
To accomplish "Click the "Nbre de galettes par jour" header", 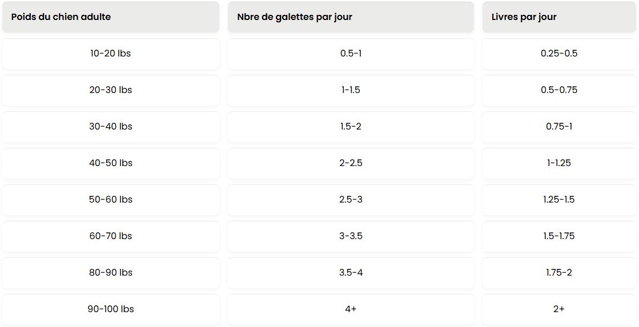I will click(295, 17).
